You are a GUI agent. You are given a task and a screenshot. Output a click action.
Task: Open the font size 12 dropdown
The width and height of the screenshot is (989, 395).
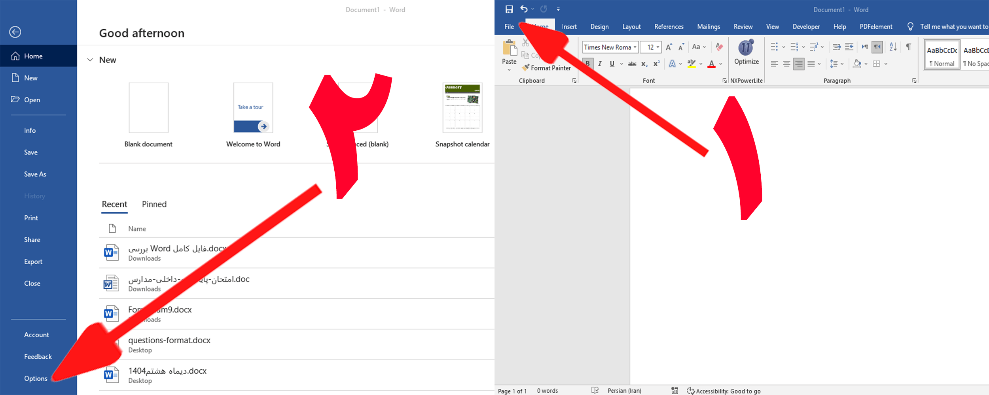pos(658,47)
